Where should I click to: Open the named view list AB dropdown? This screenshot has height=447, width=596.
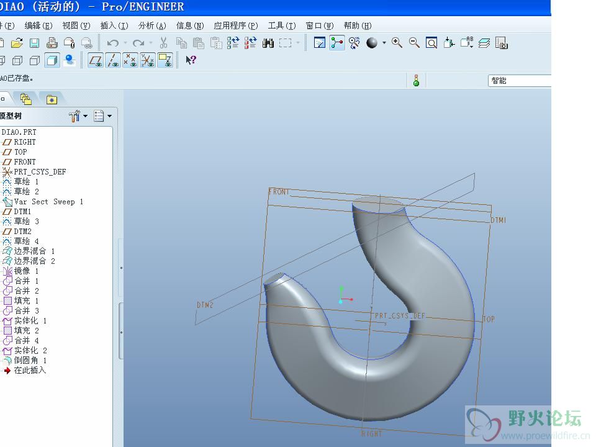[x=467, y=43]
